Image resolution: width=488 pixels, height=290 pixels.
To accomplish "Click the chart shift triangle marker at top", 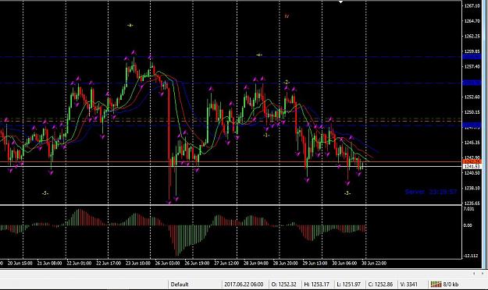I will point(340,2).
